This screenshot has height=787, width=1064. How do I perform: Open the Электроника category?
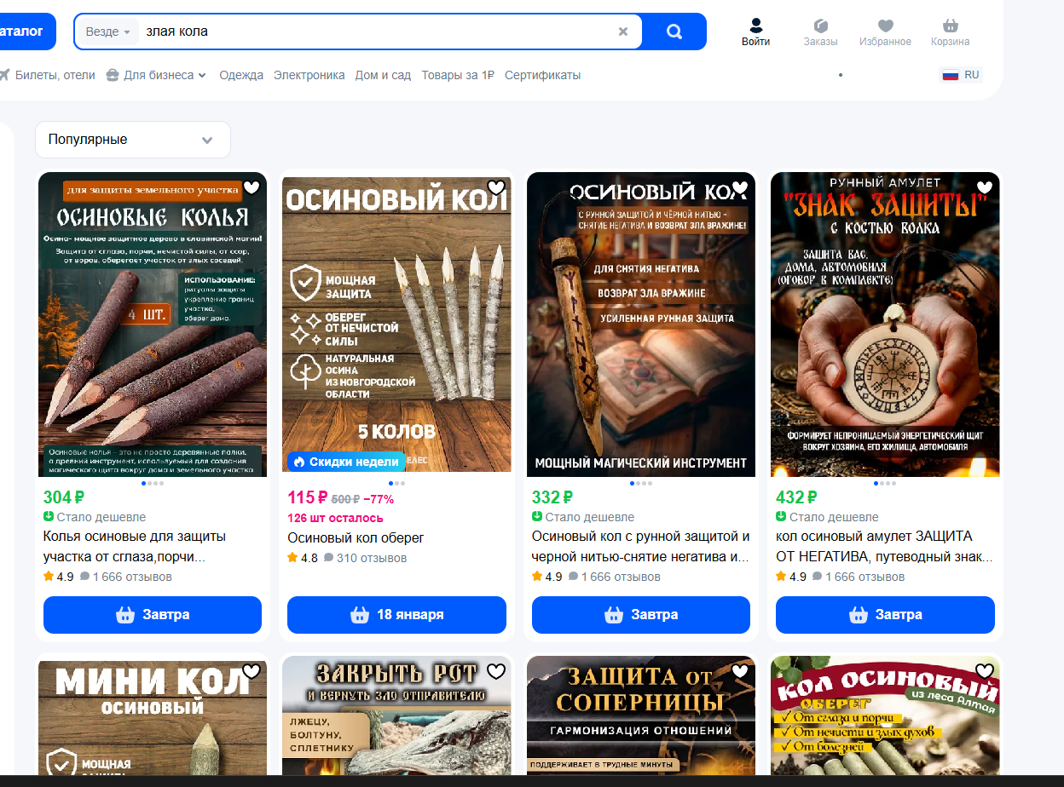(x=309, y=75)
